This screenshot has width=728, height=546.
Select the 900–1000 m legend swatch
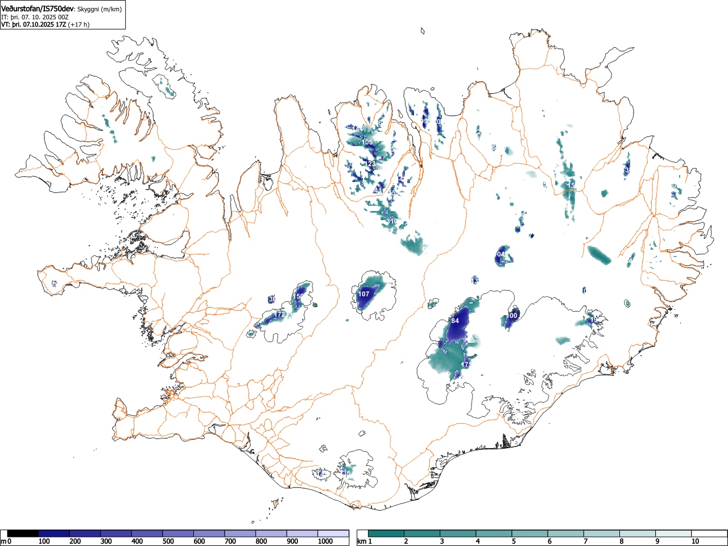pos(302,533)
